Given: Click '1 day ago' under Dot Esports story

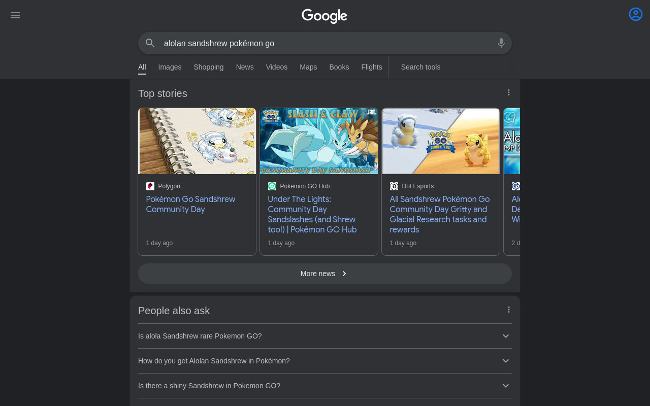Looking at the screenshot, I should [x=403, y=243].
